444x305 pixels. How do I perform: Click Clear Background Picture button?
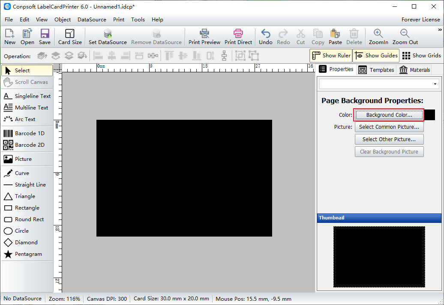(x=389, y=152)
